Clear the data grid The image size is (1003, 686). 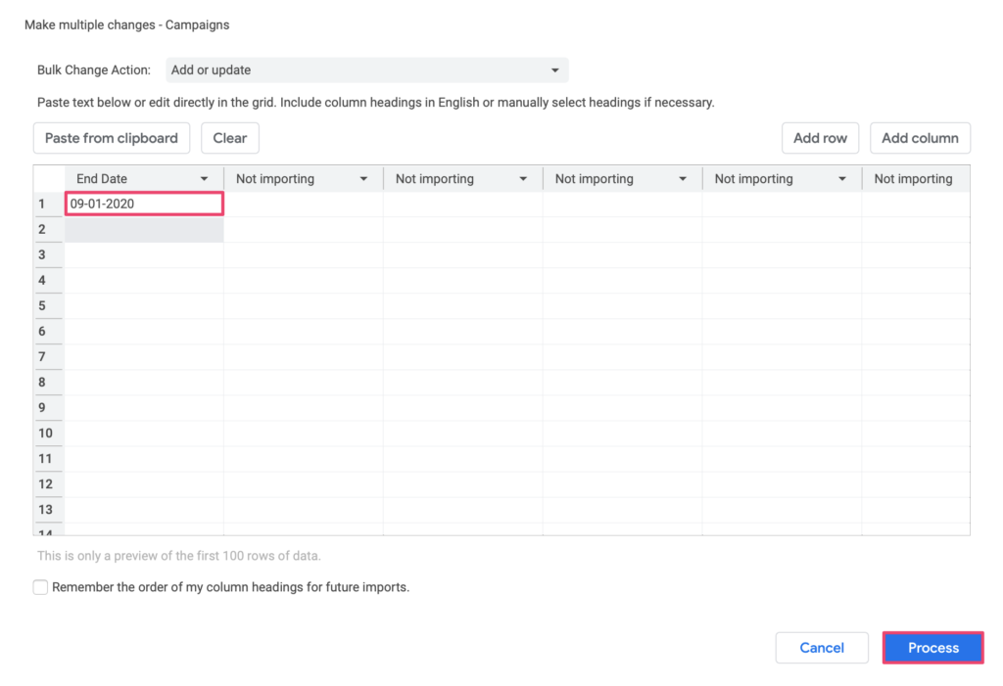click(229, 138)
